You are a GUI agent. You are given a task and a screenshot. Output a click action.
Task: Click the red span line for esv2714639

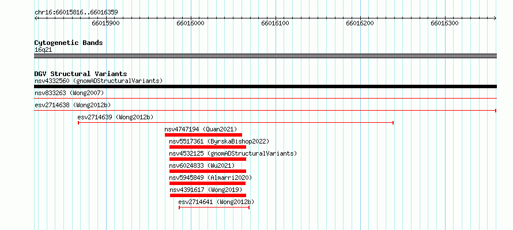pos(236,123)
